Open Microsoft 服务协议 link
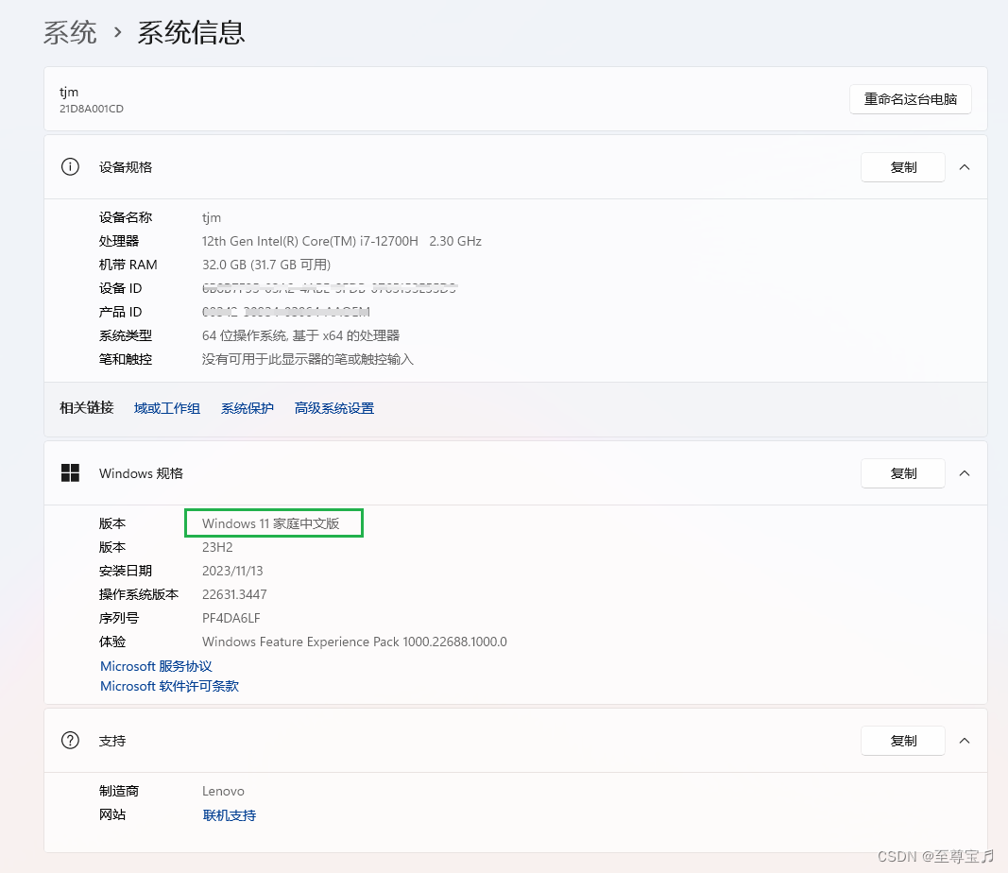The height and width of the screenshot is (873, 1008). (x=156, y=666)
